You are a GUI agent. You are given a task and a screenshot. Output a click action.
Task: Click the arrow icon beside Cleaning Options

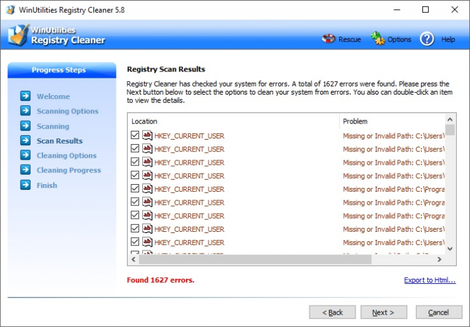click(26, 155)
